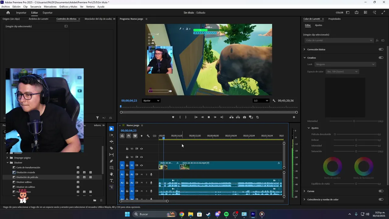
Task: Toggle Curvas section bypass switch
Action: tap(381, 191)
